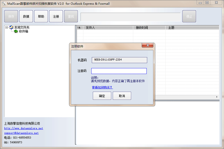This screenshot has height=149, width=224.
Task: Click the 查找 search toolbar button
Action: pyautogui.click(x=71, y=16)
